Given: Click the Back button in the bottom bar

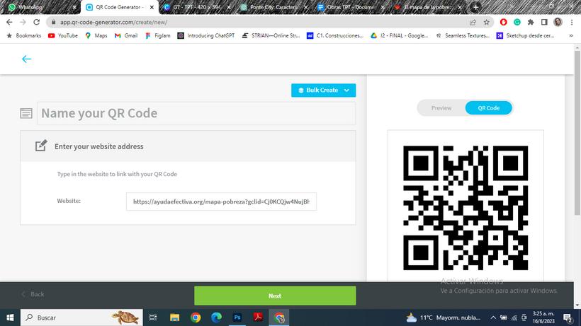Looking at the screenshot, I should [x=33, y=294].
